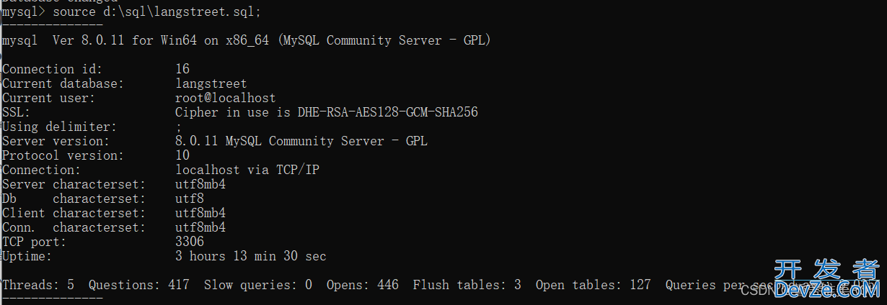Viewport: 887px width, 305px height.
Task: Click the source langstreet.sql command line
Action: point(131,12)
